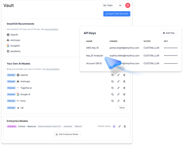Image resolution: width=183 pixels, height=146 pixels.
Task: Edit the Cohere - Bedrock enterprise model
Action: pyautogui.click(x=119, y=126)
